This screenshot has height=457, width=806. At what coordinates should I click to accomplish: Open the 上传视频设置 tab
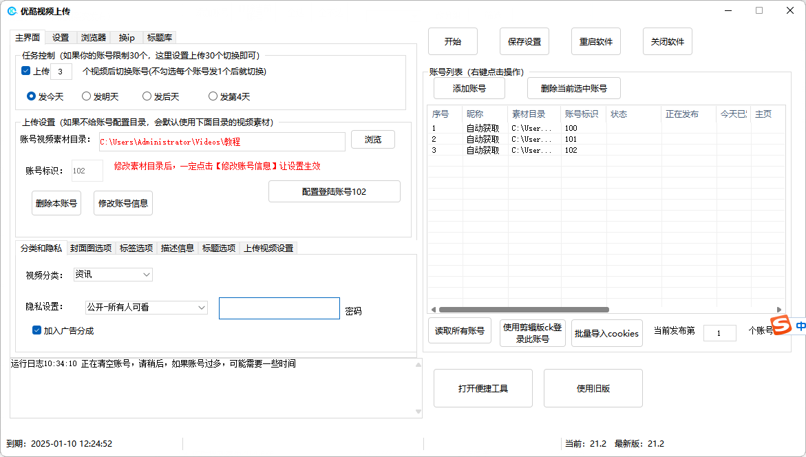click(268, 248)
